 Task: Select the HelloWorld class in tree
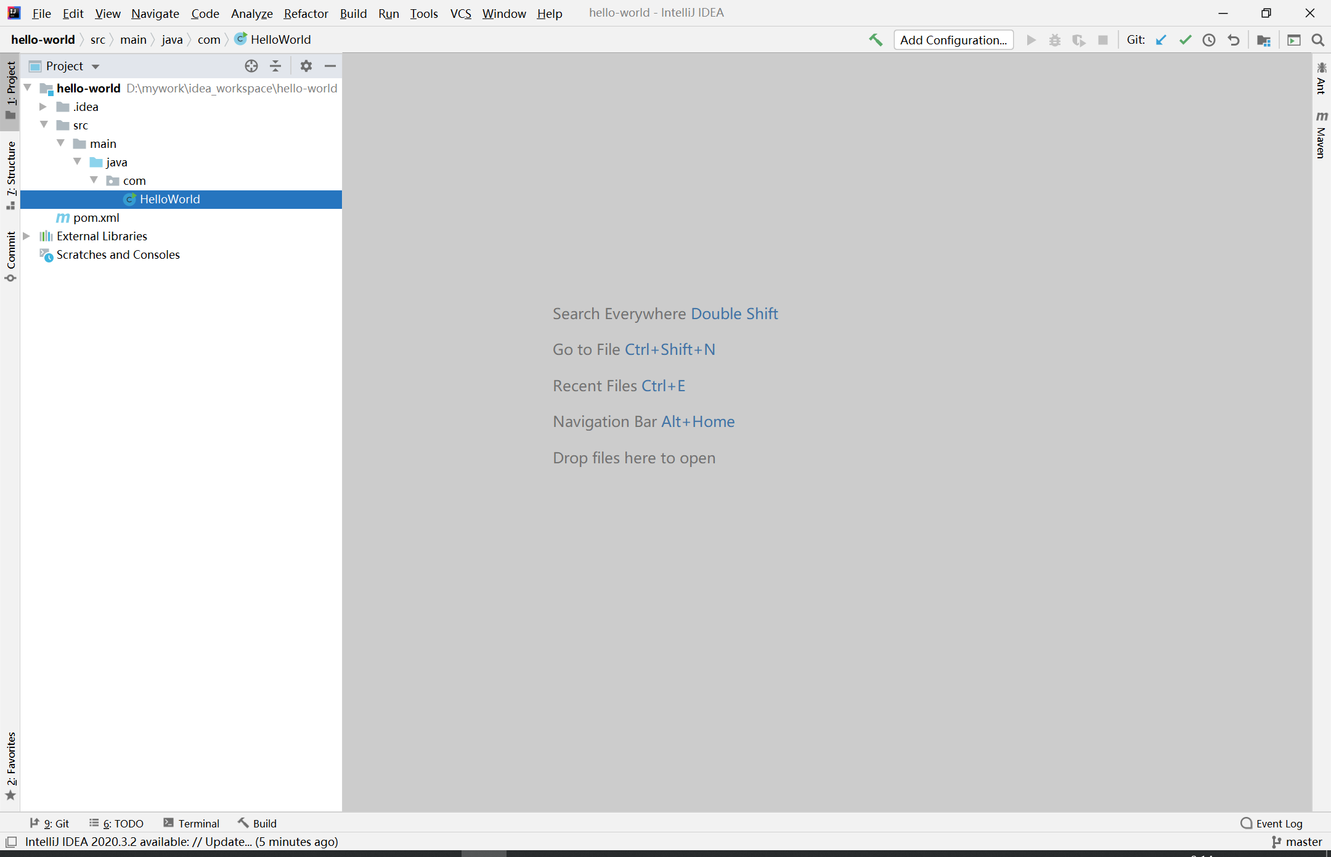tap(181, 199)
